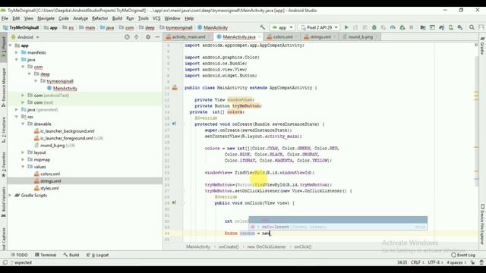Click the Attach Debugger to process icon
Viewport: 486px width, 273px height.
(402, 27)
